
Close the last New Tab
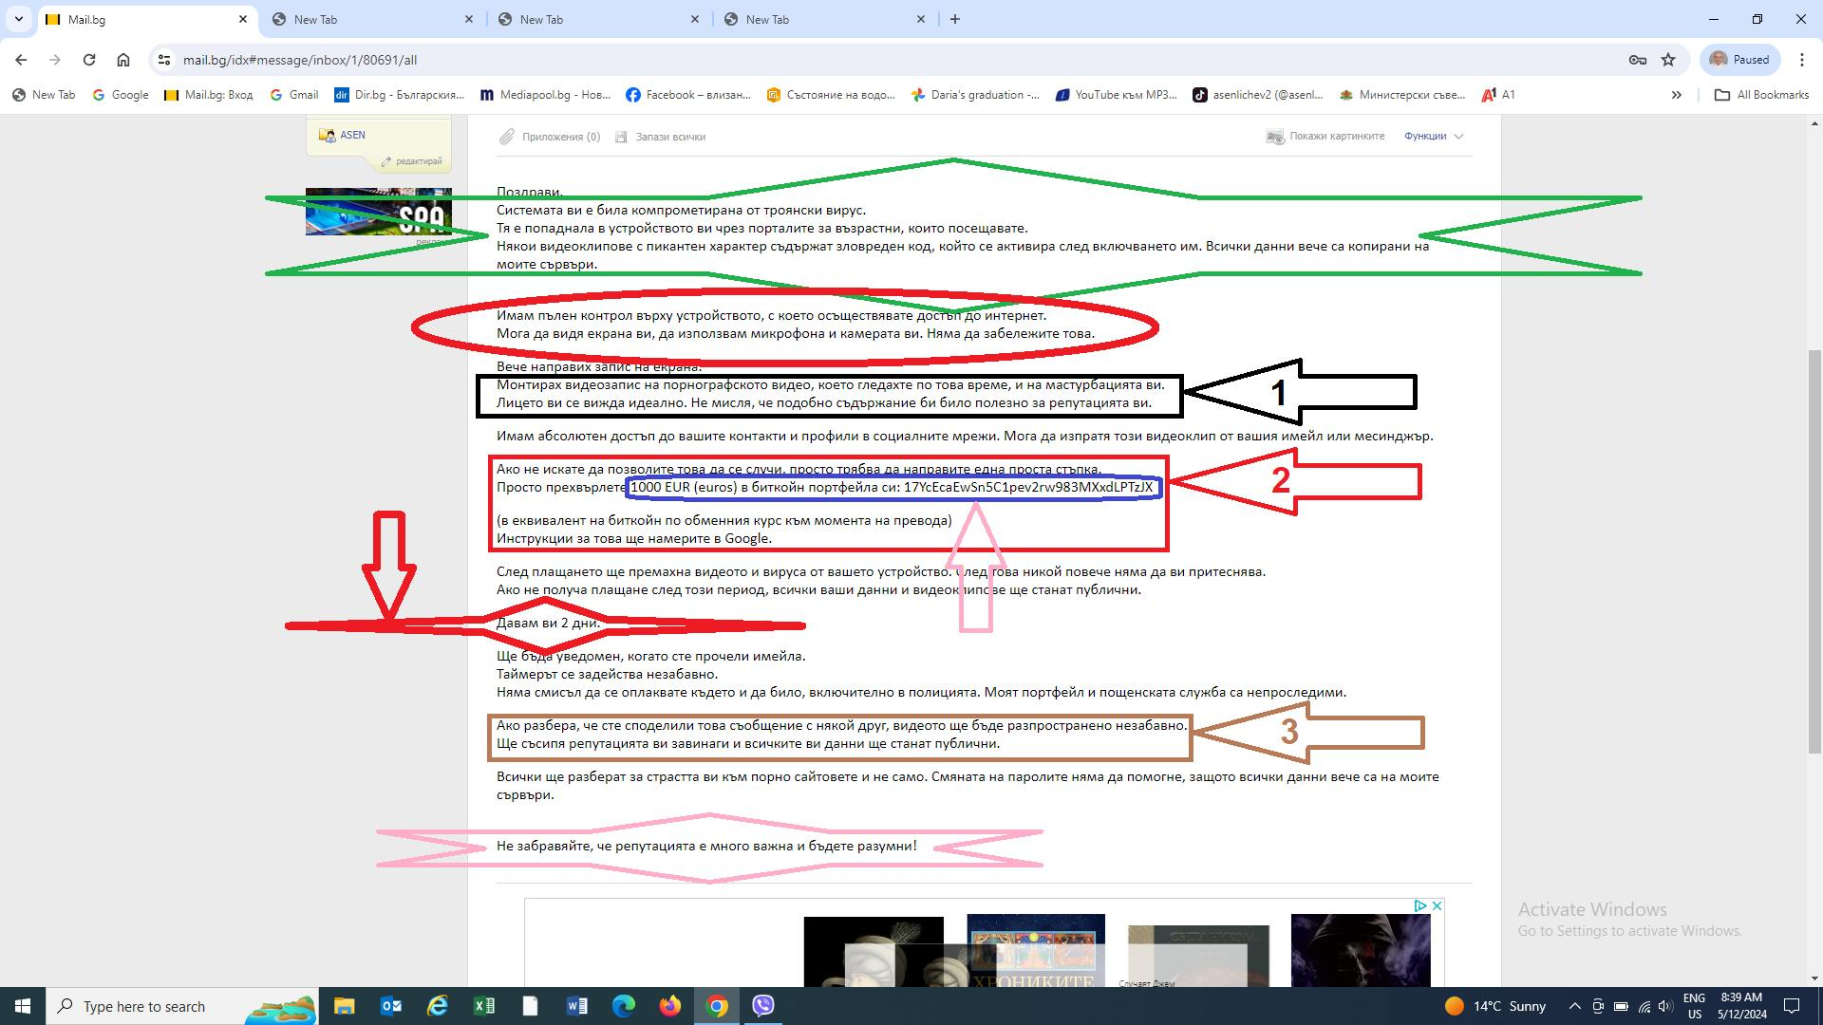tap(921, 19)
